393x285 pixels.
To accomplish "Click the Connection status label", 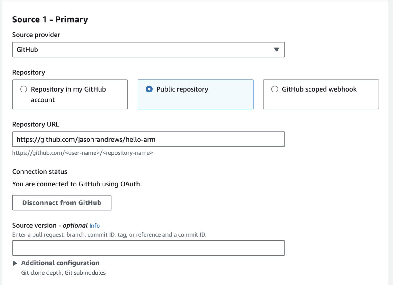I will coord(40,171).
